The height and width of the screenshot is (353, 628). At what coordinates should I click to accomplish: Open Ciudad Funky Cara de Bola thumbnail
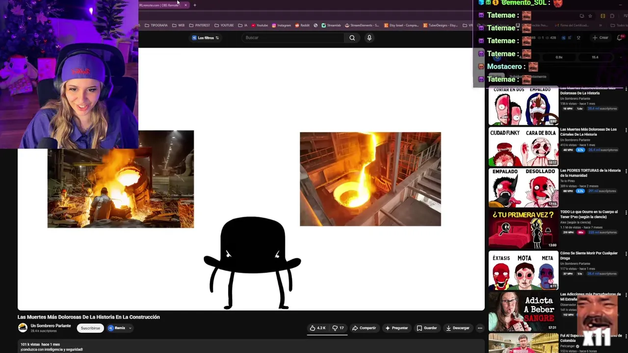523,147
